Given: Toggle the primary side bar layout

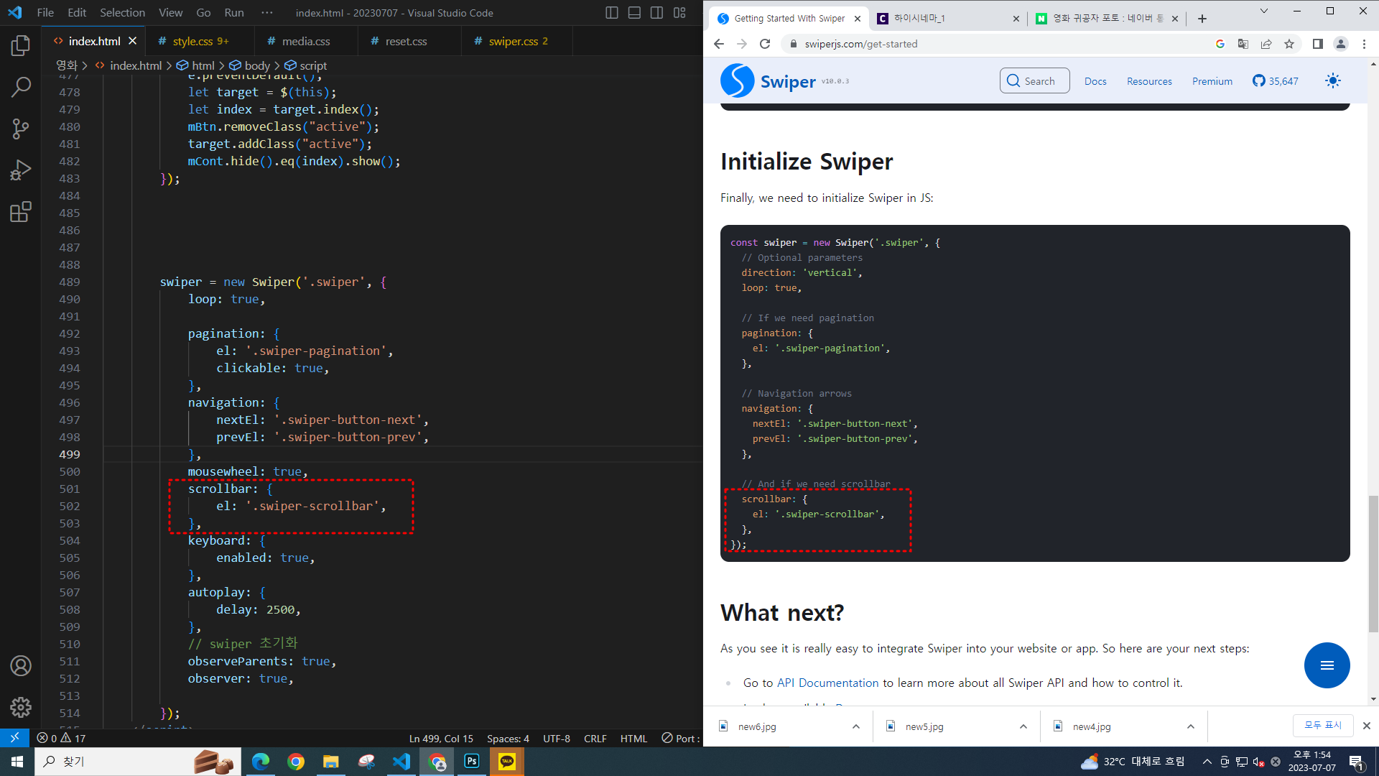Looking at the screenshot, I should click(x=612, y=13).
